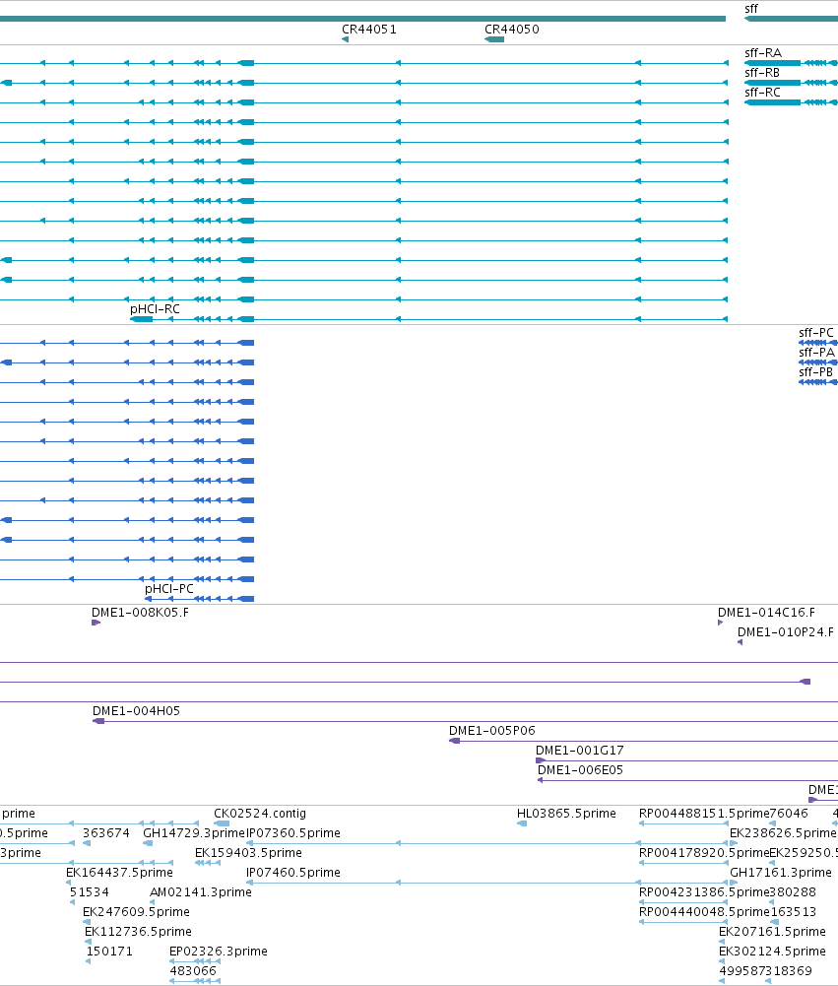This screenshot has height=986, width=838.
Task: Select the CR44050 gene label
Action: click(x=512, y=30)
